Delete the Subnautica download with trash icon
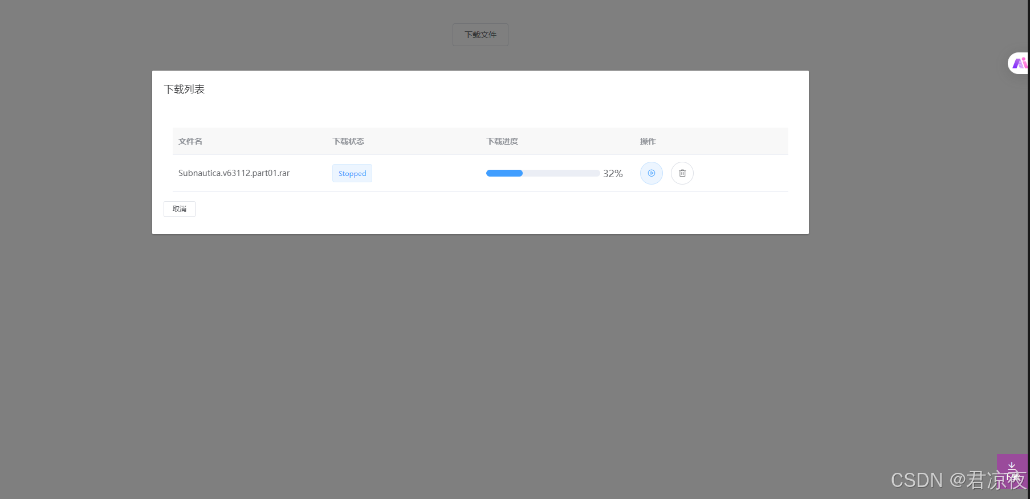This screenshot has height=499, width=1030. coord(682,173)
